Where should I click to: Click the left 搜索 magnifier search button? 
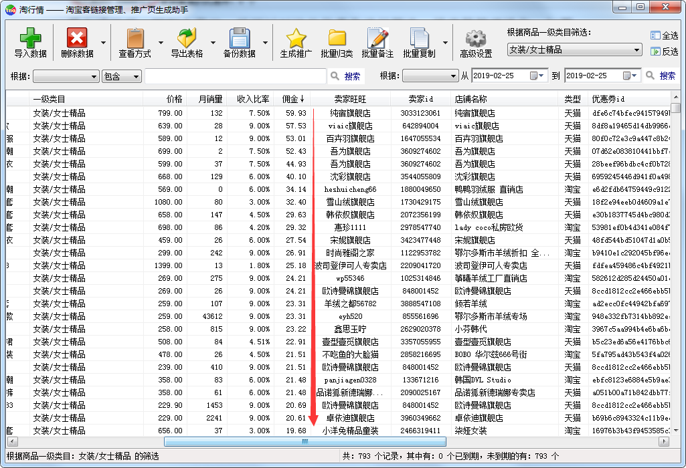[x=345, y=76]
